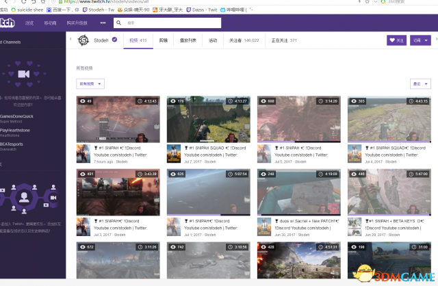Open the 5:07:54 video thumbnail

pos(208,192)
